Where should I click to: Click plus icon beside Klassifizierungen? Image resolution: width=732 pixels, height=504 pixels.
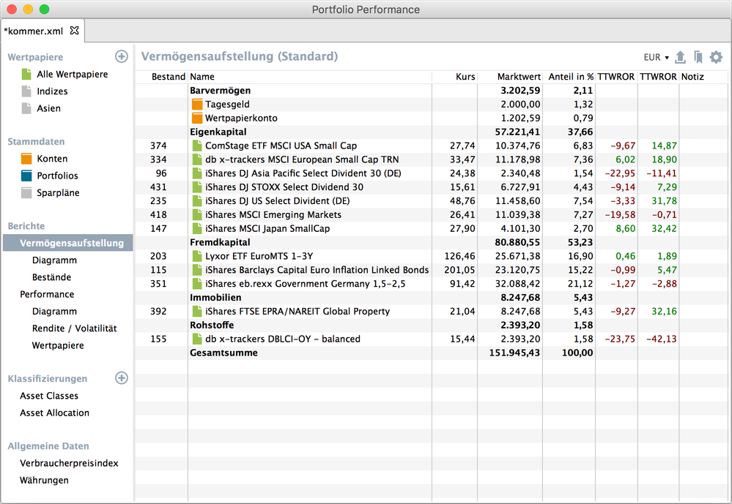point(122,378)
